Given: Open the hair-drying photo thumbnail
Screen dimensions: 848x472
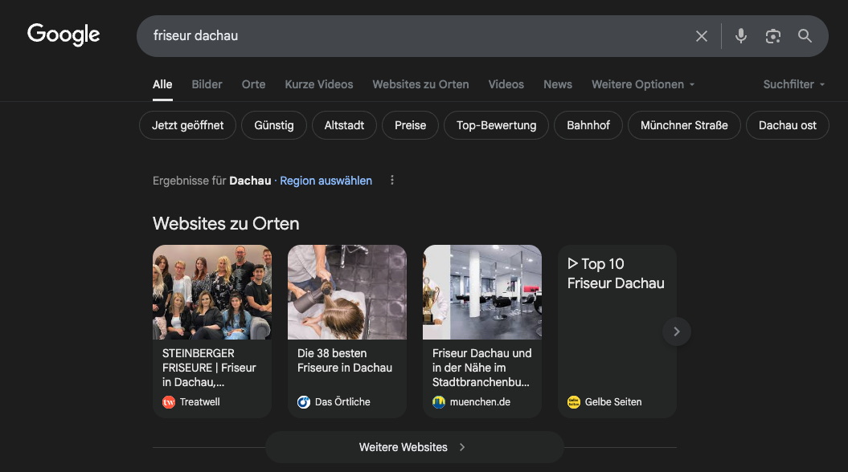Looking at the screenshot, I should (347, 292).
